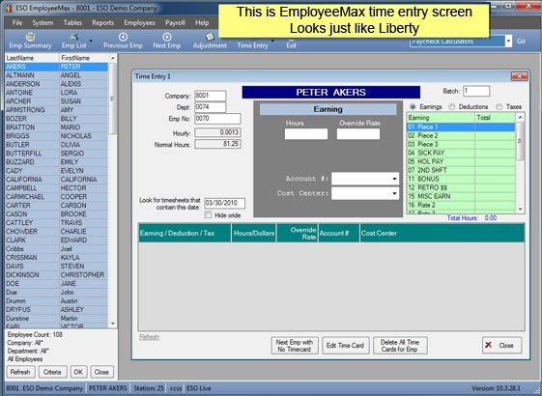Viewport: 542px width, 396px height.
Task: Open the File menu
Action: (17, 23)
